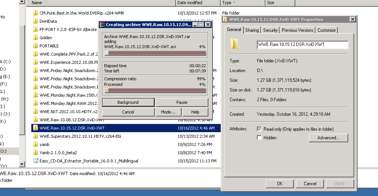Confirm Properties with OK
378x196 pixels.
pos(280,184)
